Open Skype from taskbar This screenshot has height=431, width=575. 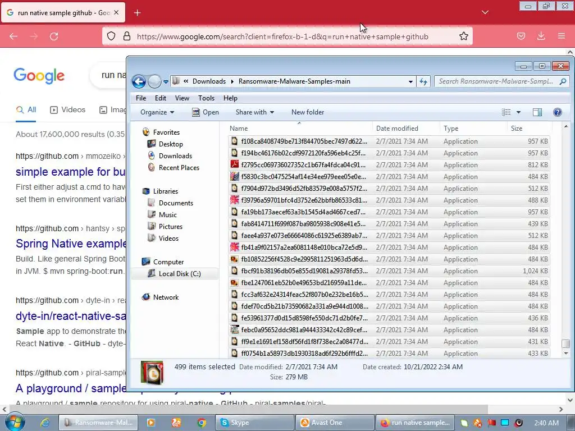click(254, 423)
